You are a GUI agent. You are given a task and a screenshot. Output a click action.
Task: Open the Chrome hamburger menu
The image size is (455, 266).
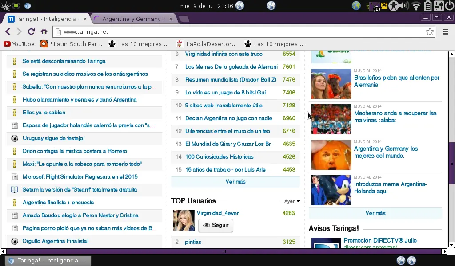tap(445, 31)
